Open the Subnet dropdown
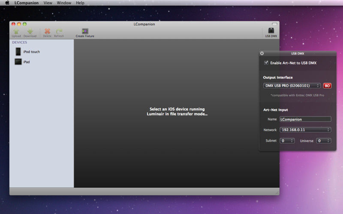343x214 pixels. tap(287, 140)
